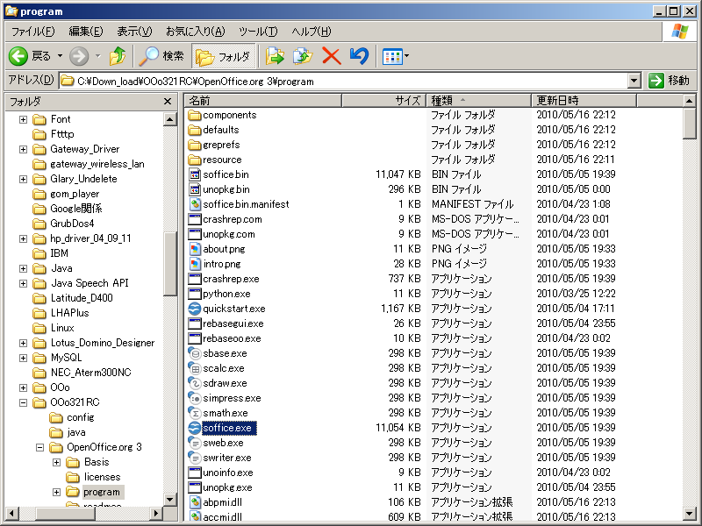The image size is (702, 526).
Task: Open the ツール(T) menu
Action: click(x=258, y=32)
